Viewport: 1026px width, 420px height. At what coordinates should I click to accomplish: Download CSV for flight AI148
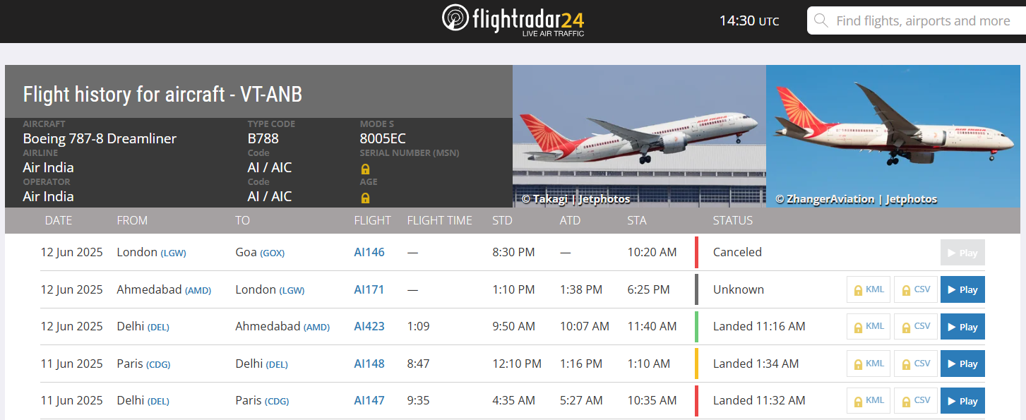click(915, 364)
